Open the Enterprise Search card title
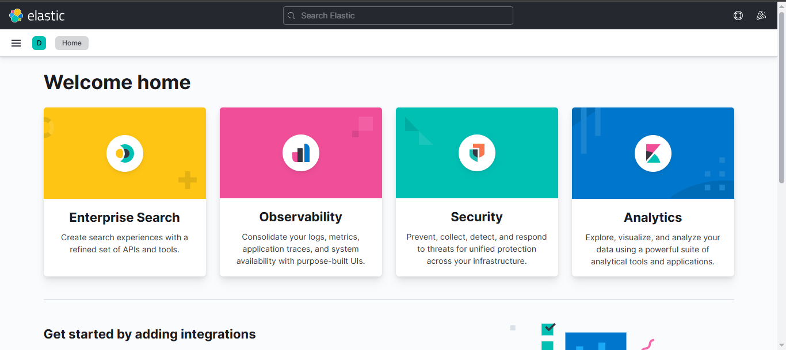The width and height of the screenshot is (786, 350). click(125, 217)
